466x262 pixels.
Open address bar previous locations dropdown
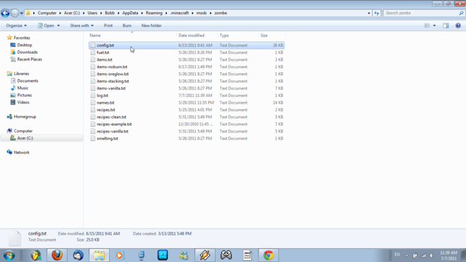pyautogui.click(x=369, y=13)
